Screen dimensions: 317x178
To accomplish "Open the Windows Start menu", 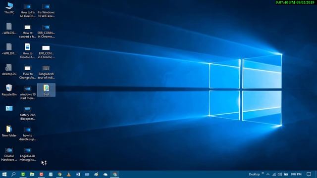I will click(4, 174).
